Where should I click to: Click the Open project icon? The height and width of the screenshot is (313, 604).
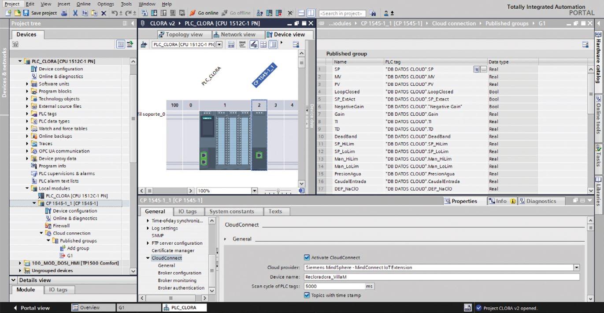pyautogui.click(x=17, y=13)
